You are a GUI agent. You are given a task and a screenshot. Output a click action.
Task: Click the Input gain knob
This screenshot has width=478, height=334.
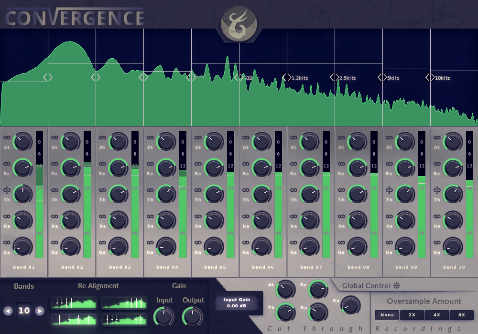click(163, 316)
